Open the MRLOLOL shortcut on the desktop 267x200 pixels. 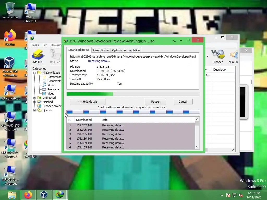click(x=10, y=175)
